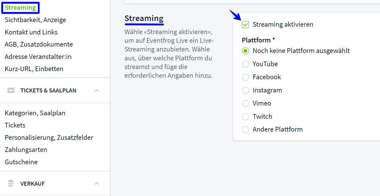Collapse the Tickets & Saalplan section chevron
This screenshot has height=196, width=380.
[97, 90]
